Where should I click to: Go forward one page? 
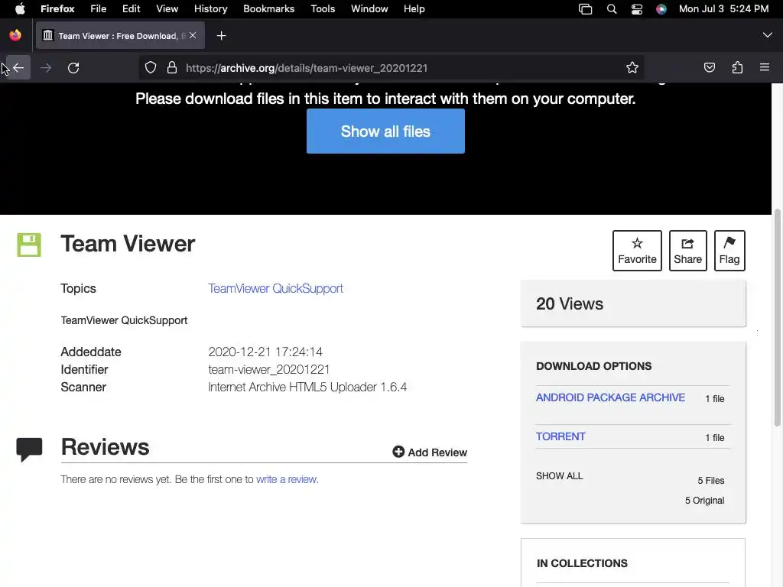[x=46, y=68]
